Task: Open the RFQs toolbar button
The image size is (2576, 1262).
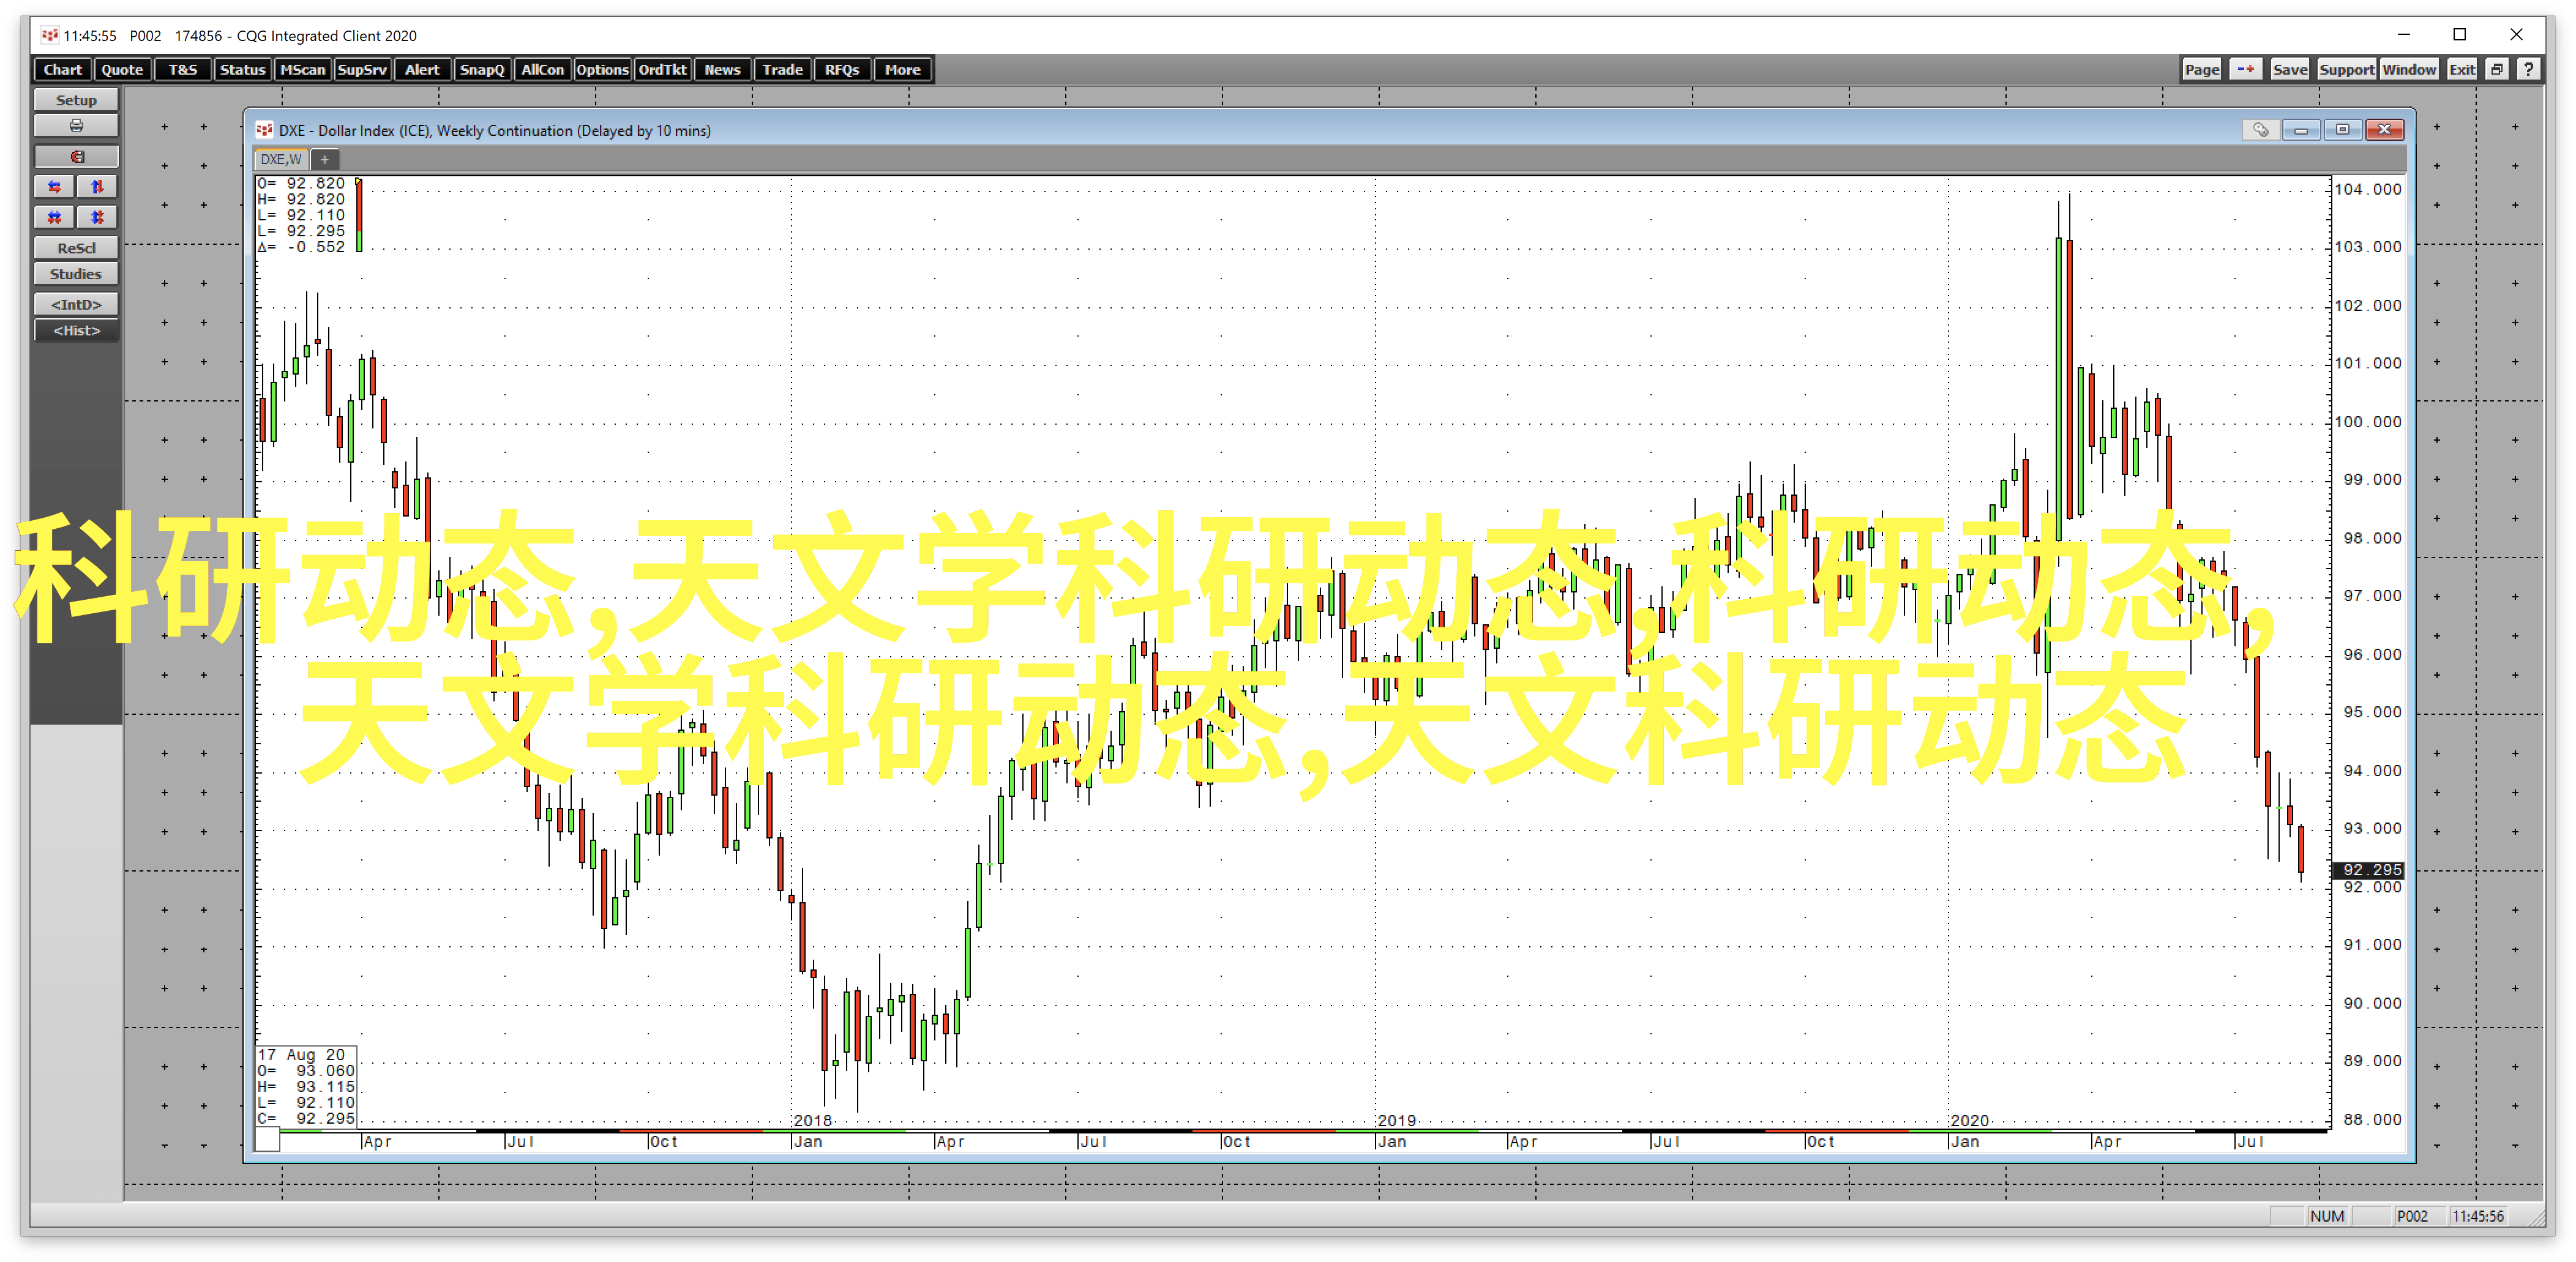Action: [842, 70]
